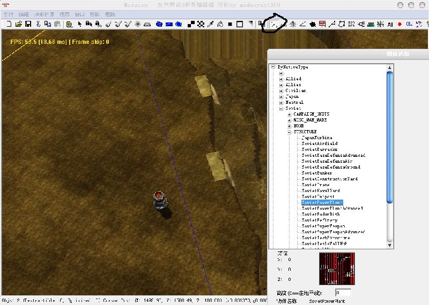Click the Cut scissors toolbar icon
Viewport: 429px width, 305px height.
coord(38,24)
